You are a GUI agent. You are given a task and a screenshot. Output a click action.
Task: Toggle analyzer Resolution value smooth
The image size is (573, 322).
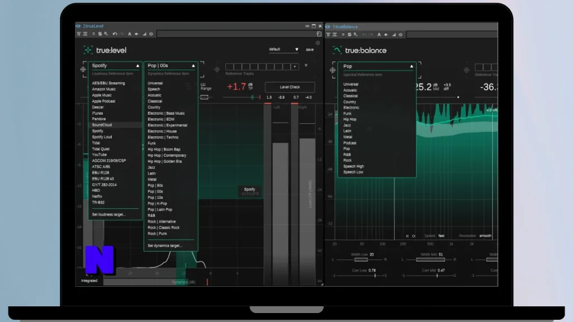point(485,236)
